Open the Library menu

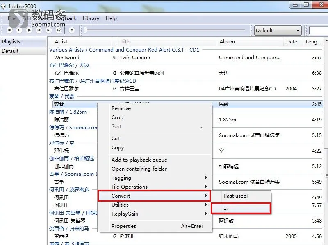tap(91, 18)
